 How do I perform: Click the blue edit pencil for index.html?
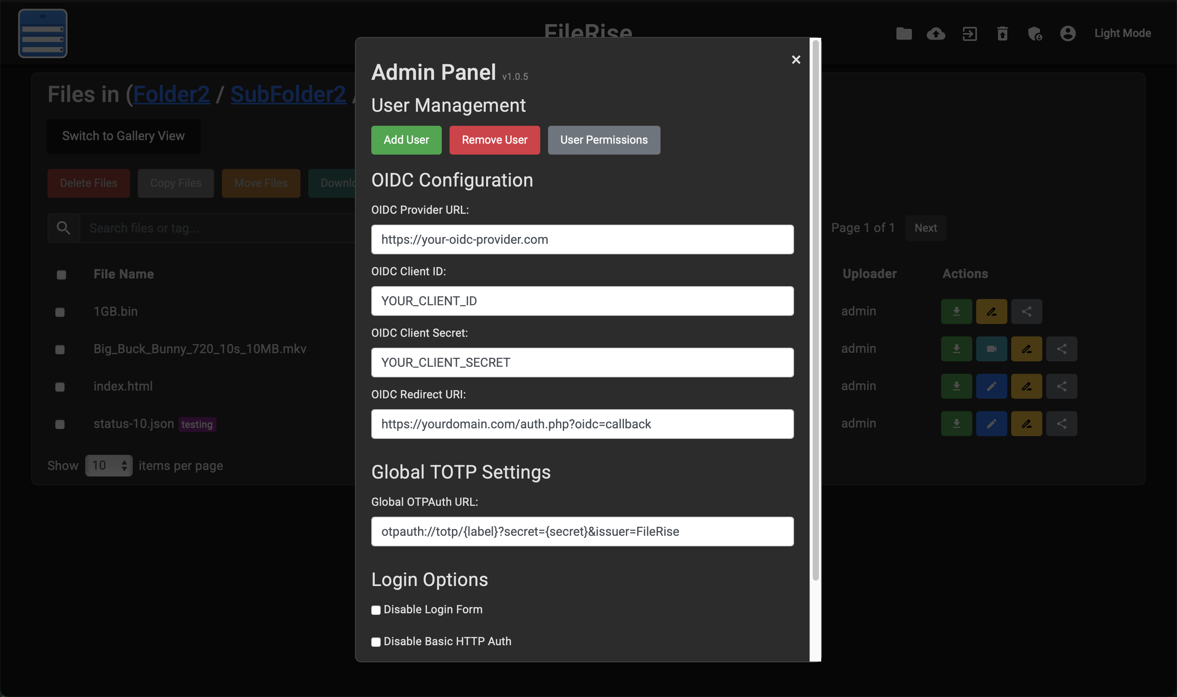(991, 386)
